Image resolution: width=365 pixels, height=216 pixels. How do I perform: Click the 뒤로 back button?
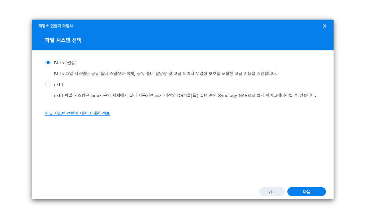pyautogui.click(x=272, y=192)
